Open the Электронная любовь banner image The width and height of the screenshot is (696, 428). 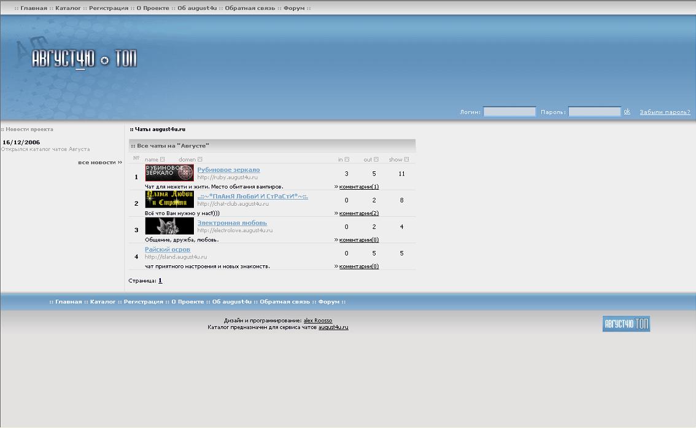click(169, 226)
